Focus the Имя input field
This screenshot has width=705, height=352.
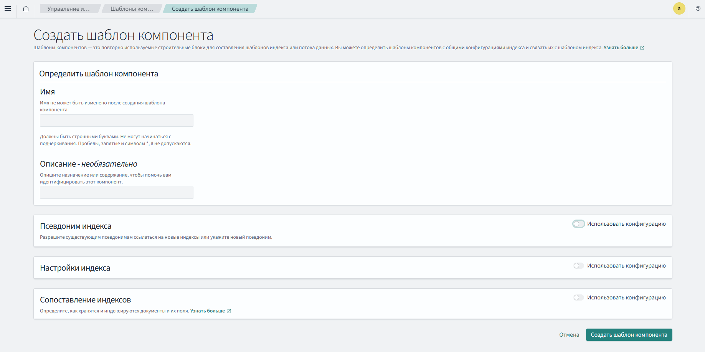coord(117,121)
